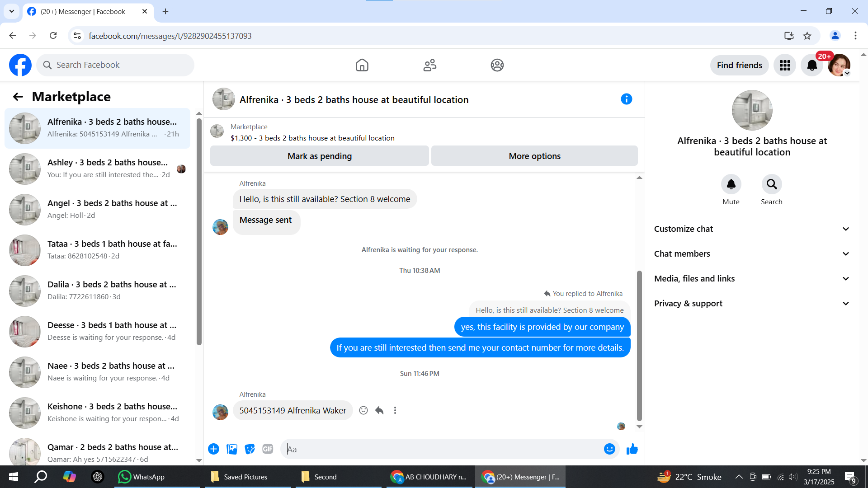
Task: Open the Friends icon in top navigation
Action: 430,65
